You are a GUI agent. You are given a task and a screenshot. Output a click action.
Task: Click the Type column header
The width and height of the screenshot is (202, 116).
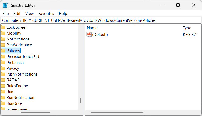click(187, 28)
